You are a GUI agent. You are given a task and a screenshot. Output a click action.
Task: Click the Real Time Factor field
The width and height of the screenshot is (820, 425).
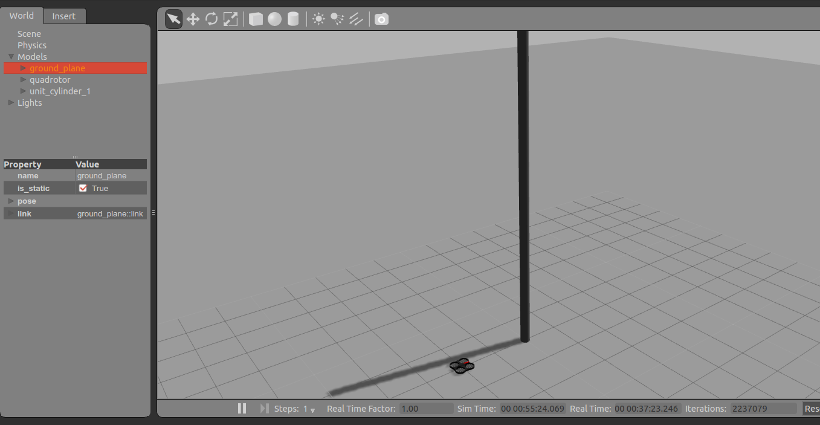[425, 409]
